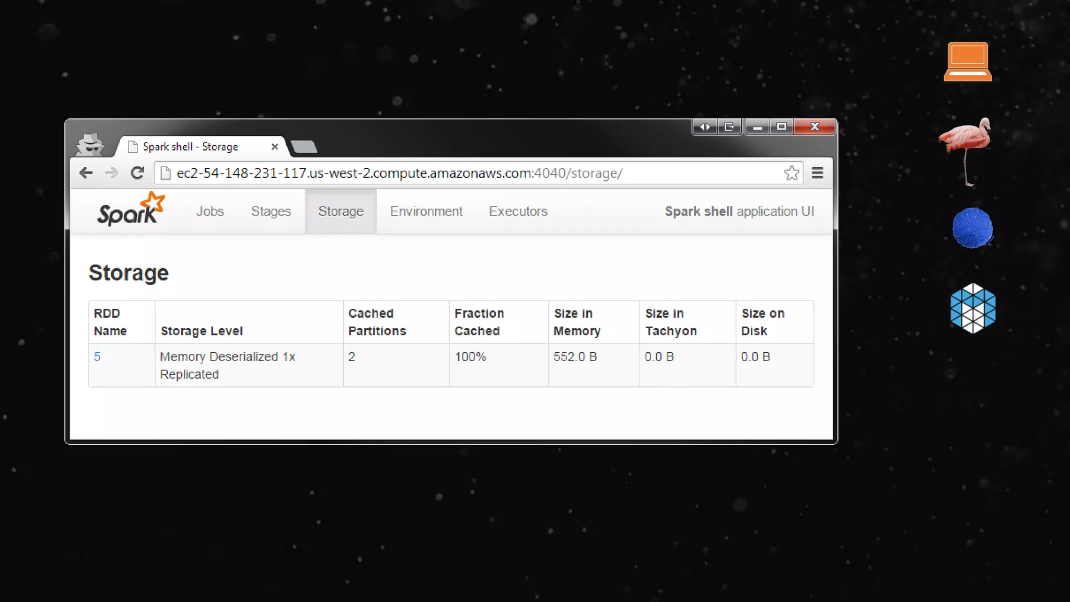Open the Chrome hamburger menu
Viewport: 1070px width, 602px height.
817,173
